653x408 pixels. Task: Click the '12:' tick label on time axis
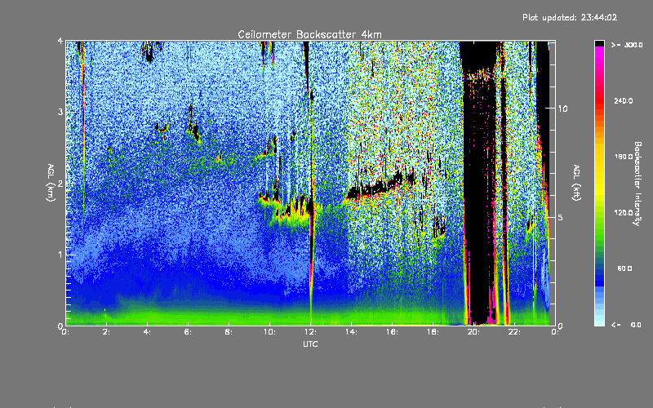pyautogui.click(x=310, y=332)
